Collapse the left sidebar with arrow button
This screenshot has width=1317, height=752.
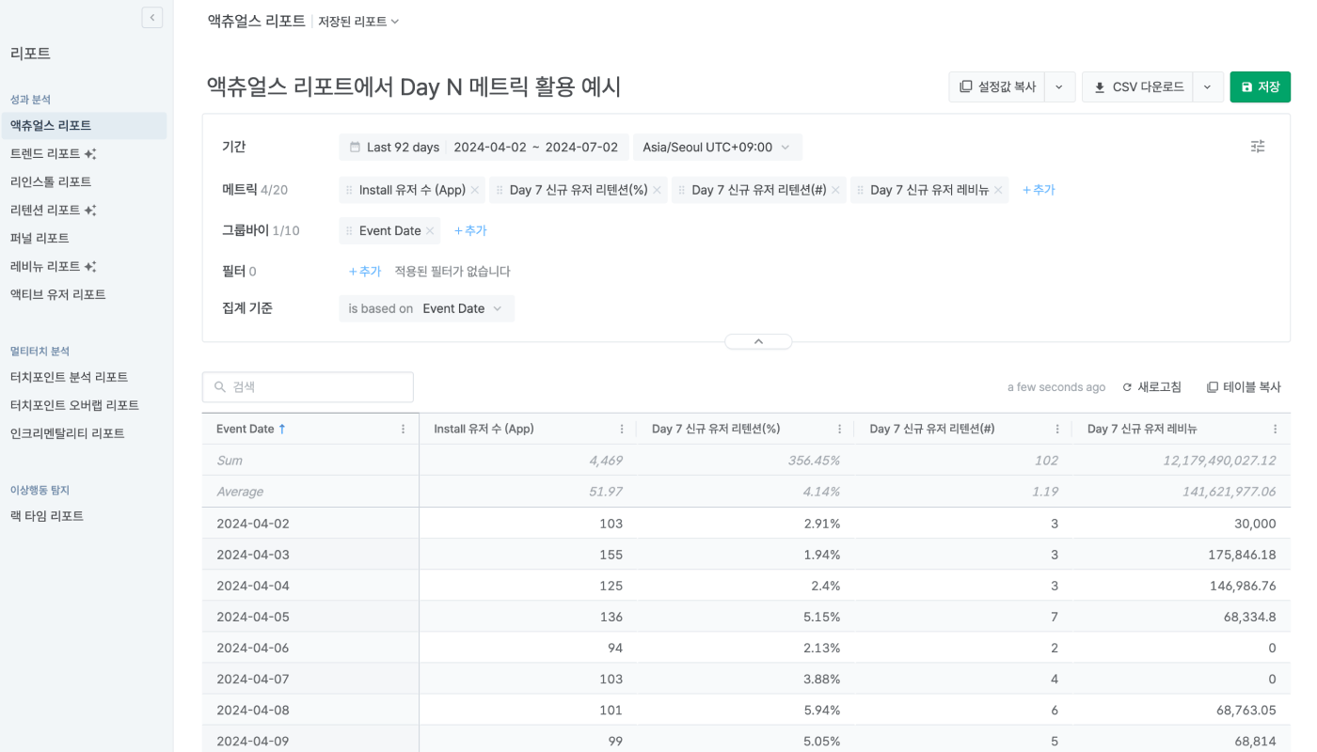pos(152,17)
